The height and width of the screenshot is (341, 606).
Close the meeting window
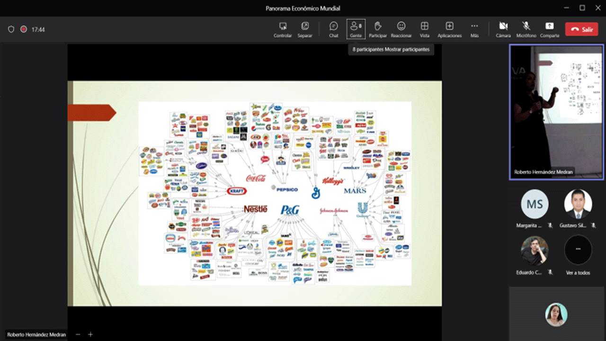(x=597, y=8)
